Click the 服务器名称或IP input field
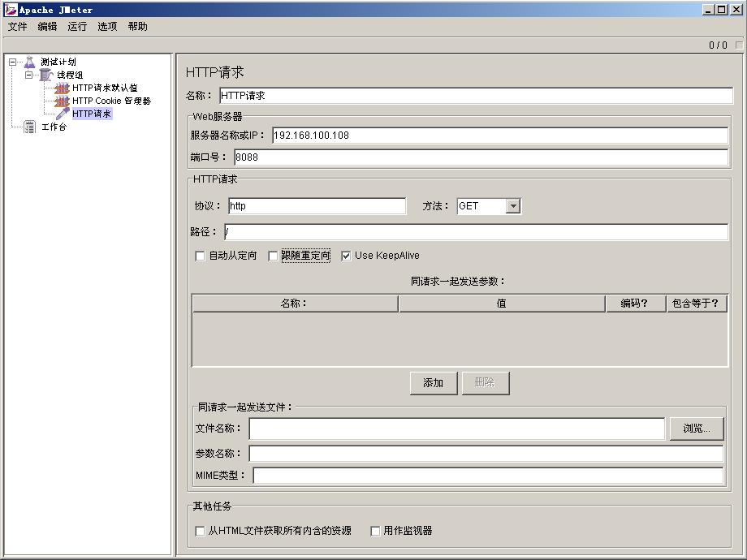This screenshot has height=560, width=747. [500, 136]
